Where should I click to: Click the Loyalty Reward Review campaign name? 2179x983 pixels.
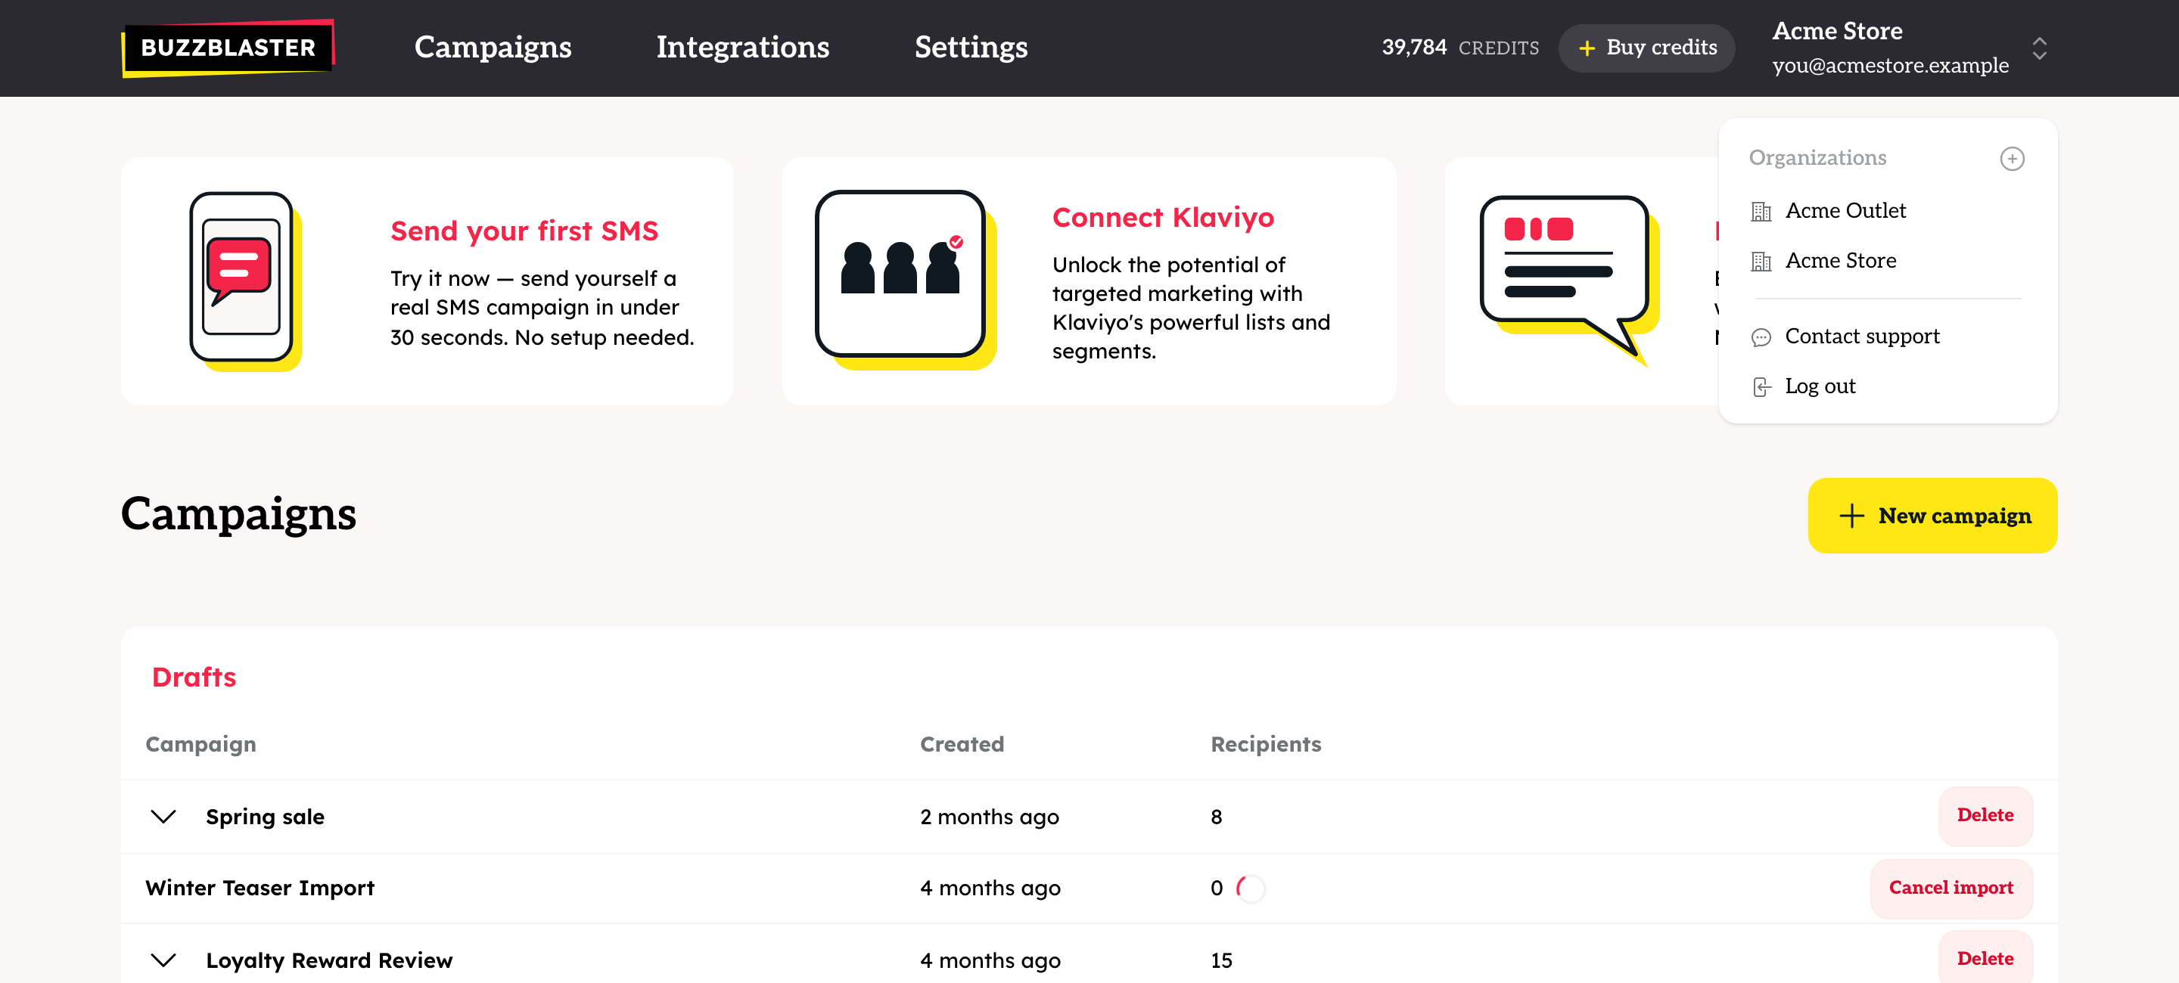click(329, 960)
